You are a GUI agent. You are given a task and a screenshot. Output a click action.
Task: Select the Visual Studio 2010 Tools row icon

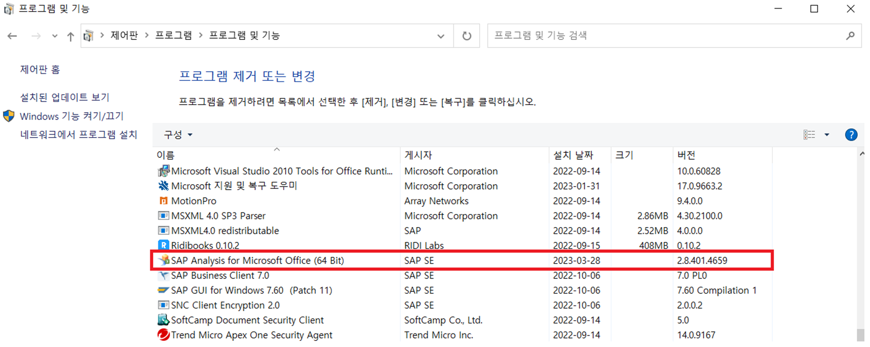163,171
